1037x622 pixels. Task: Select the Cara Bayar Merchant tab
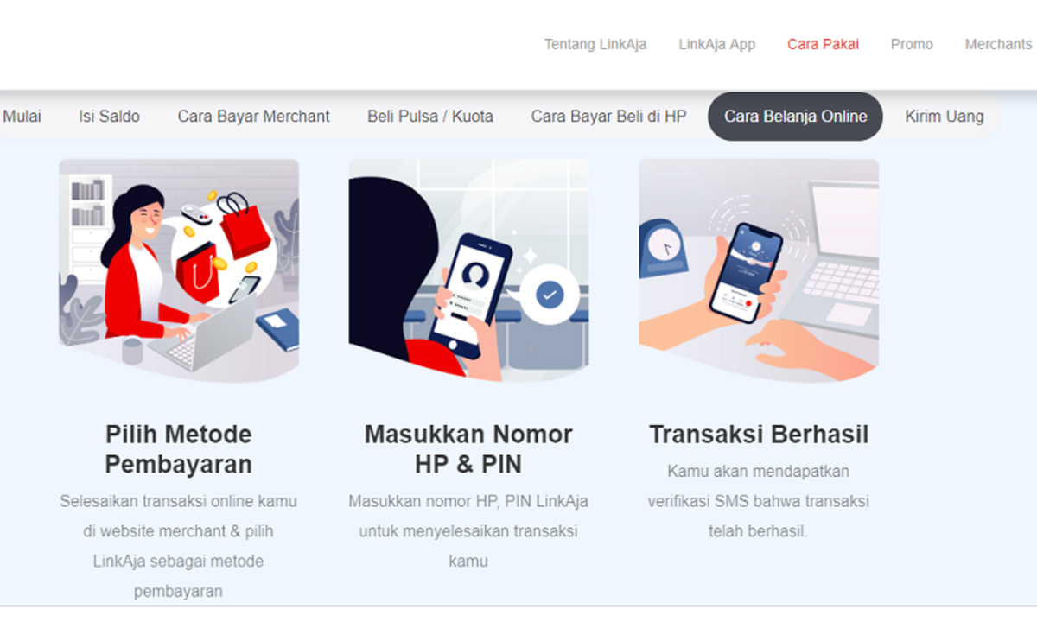tap(253, 116)
